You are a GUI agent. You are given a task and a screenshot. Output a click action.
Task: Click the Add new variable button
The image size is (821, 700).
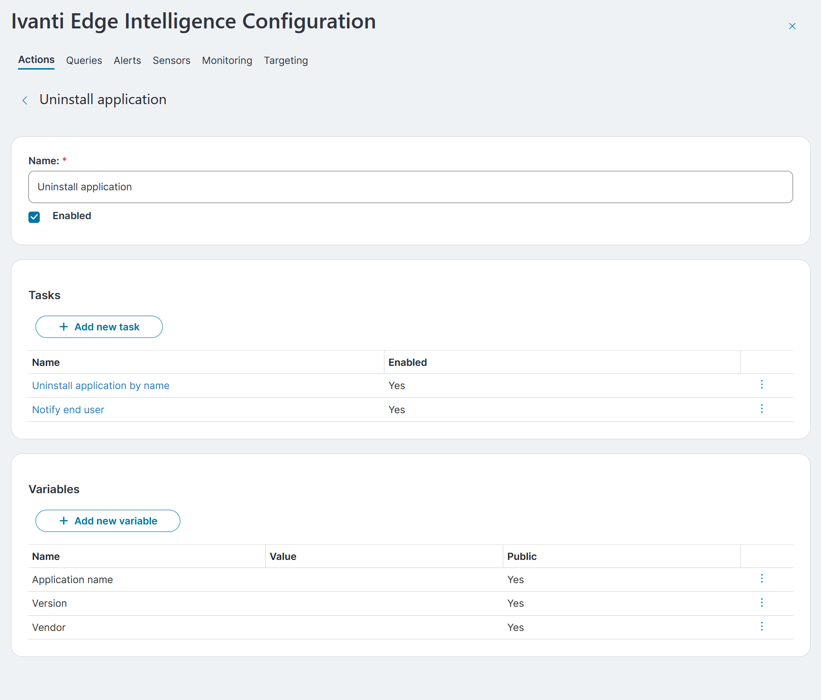click(x=108, y=521)
